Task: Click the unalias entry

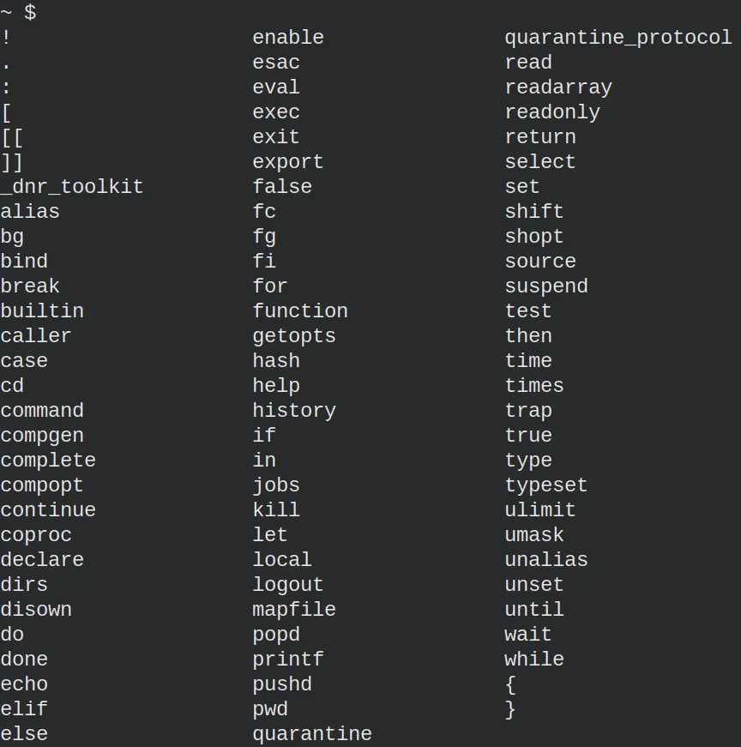Action: (x=546, y=560)
